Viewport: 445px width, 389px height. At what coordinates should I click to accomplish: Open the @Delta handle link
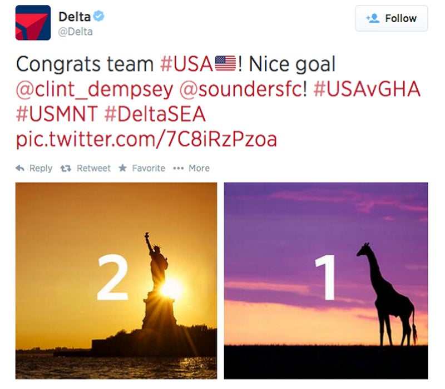(76, 32)
